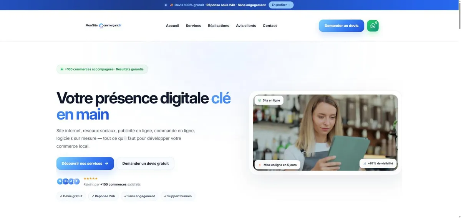Click the Site en ligne status badge
Image resolution: width=461 pixels, height=218 pixels.
[269, 100]
